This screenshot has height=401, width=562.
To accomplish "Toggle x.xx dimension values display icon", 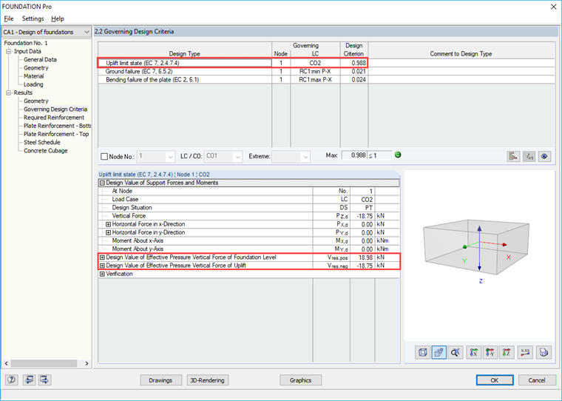I will click(x=525, y=353).
